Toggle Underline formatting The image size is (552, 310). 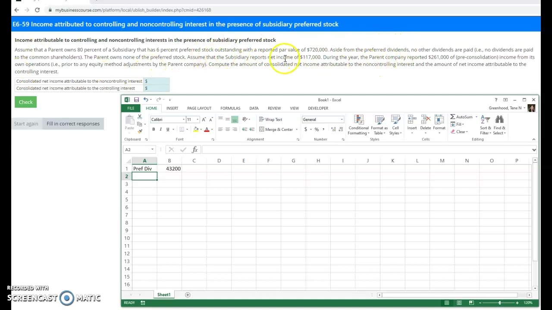coord(168,129)
